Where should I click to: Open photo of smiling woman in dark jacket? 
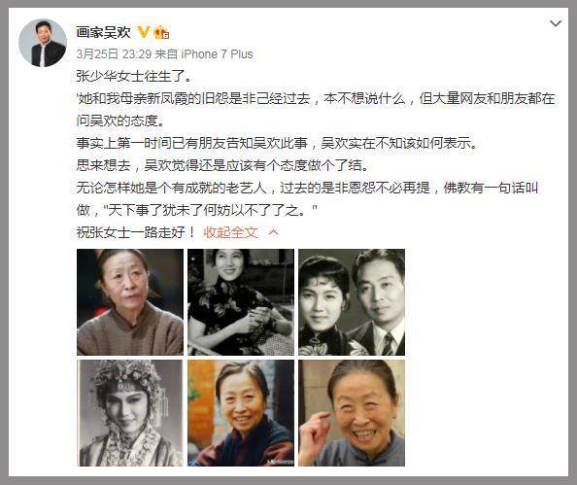tap(241, 413)
